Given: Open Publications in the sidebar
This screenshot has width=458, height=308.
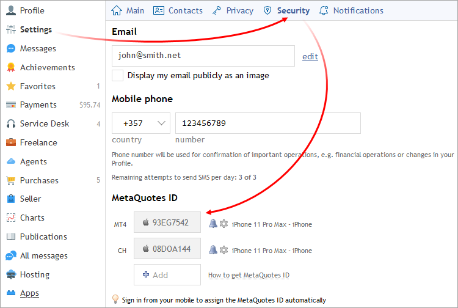Looking at the screenshot, I should tap(43, 237).
